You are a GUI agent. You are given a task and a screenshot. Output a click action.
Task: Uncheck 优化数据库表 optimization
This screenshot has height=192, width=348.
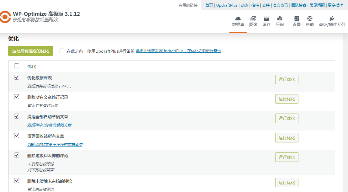(17, 77)
